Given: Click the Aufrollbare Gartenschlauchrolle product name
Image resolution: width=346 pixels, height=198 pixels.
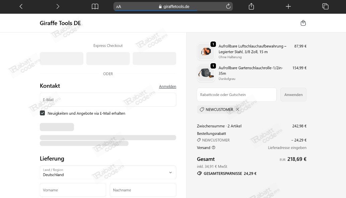Looking at the screenshot, I should click(251, 71).
